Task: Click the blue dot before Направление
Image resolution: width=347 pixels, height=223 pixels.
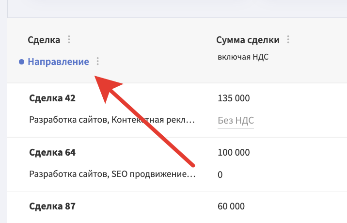Action: [x=21, y=62]
